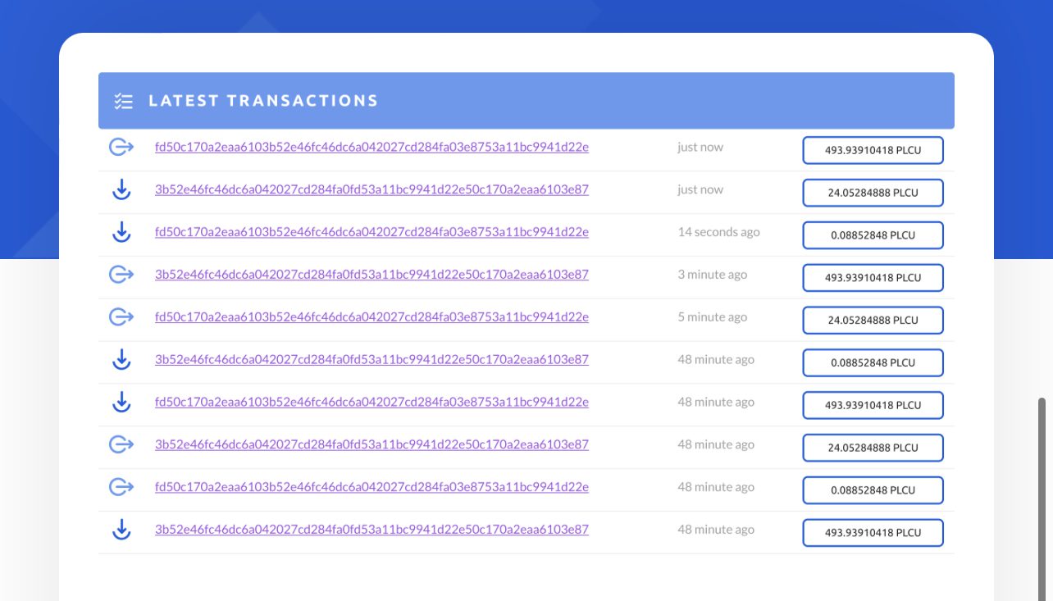Click 0.08852848 PLCU button from 14 seconds ago
Viewport: 1053px width, 601px height.
coord(873,235)
